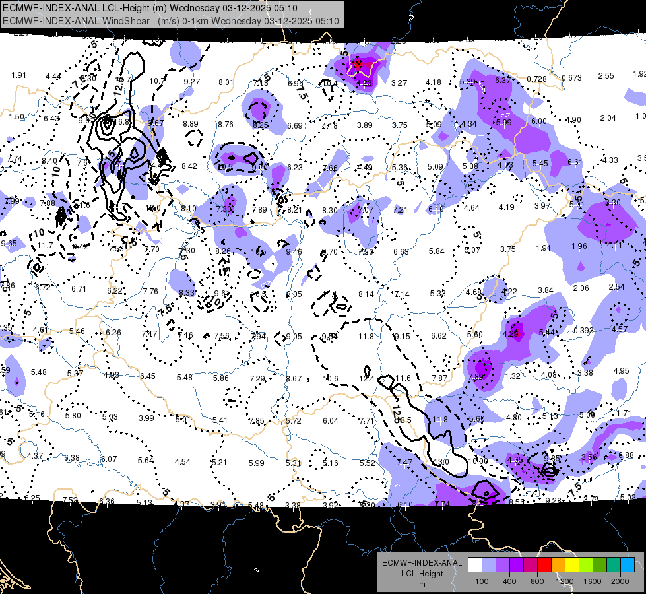Click the legend tick label 1200
This screenshot has height=594, width=646.
click(564, 581)
